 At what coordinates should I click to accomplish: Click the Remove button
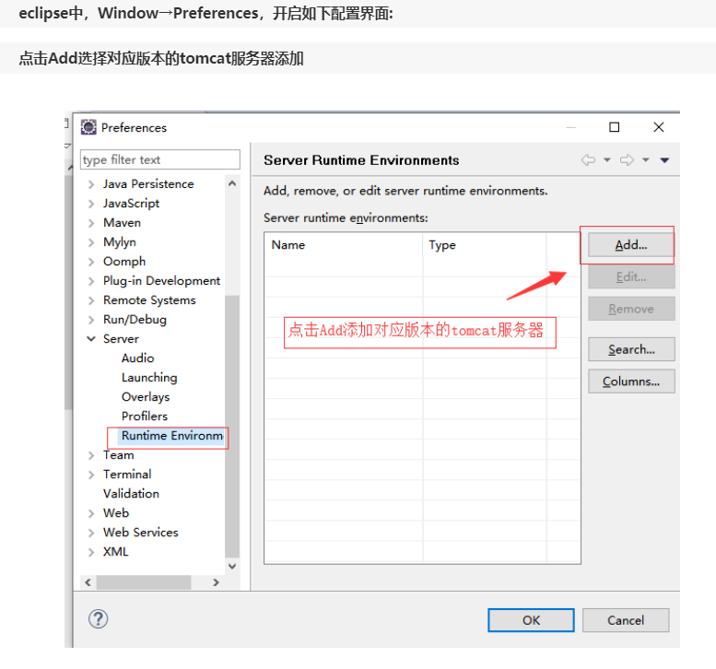(x=631, y=309)
